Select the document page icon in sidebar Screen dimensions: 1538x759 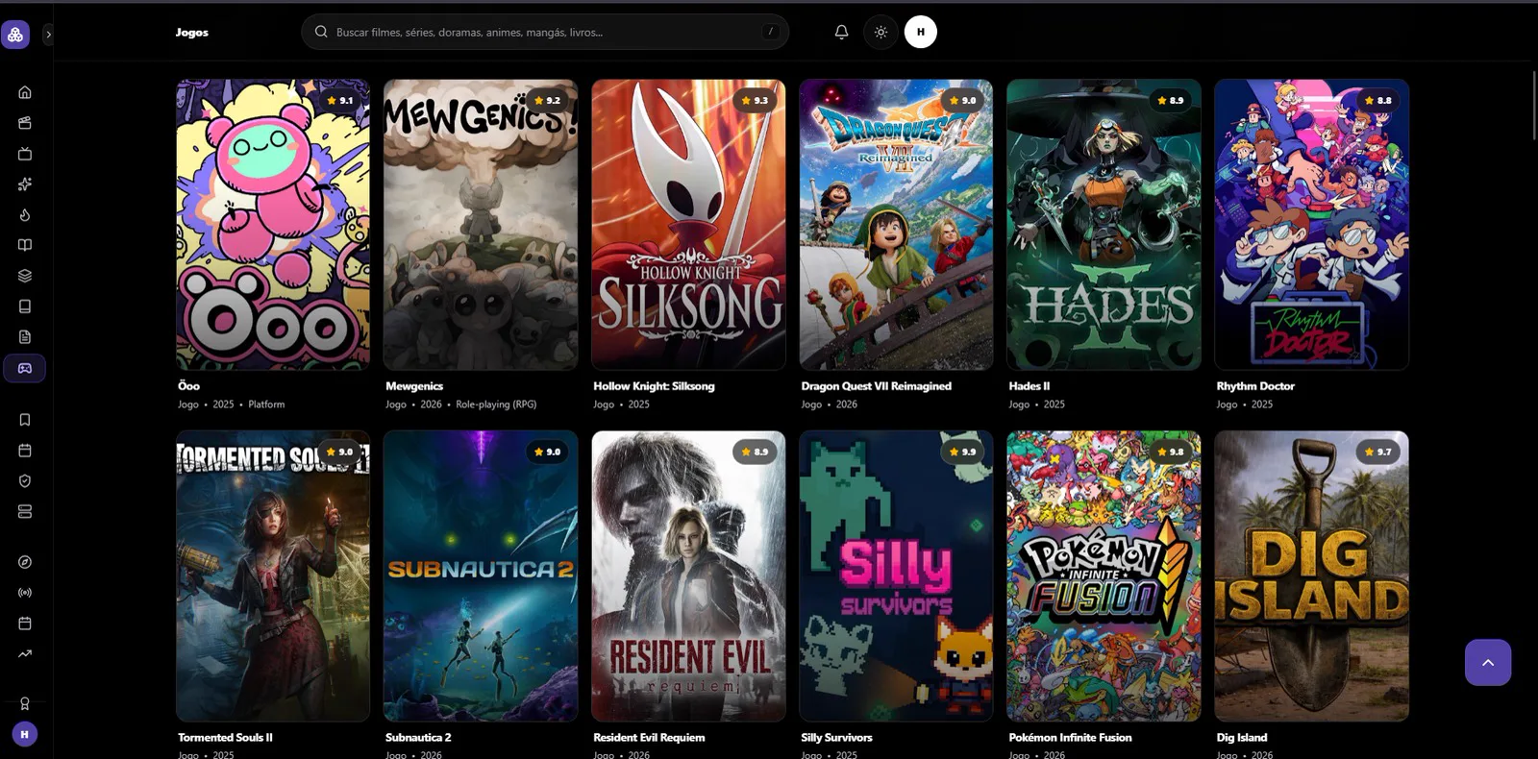click(x=25, y=337)
